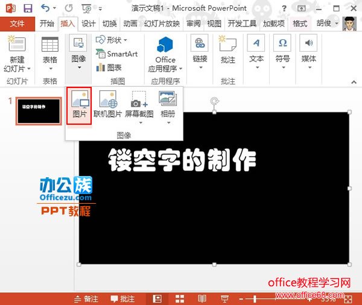Image resolution: width=362 pixels, height=305 pixels.
Task: Zoom out with minus button
Action: point(241,299)
